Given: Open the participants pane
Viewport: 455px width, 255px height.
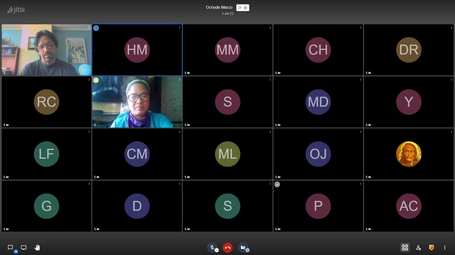Looking at the screenshot, I should click(418, 247).
